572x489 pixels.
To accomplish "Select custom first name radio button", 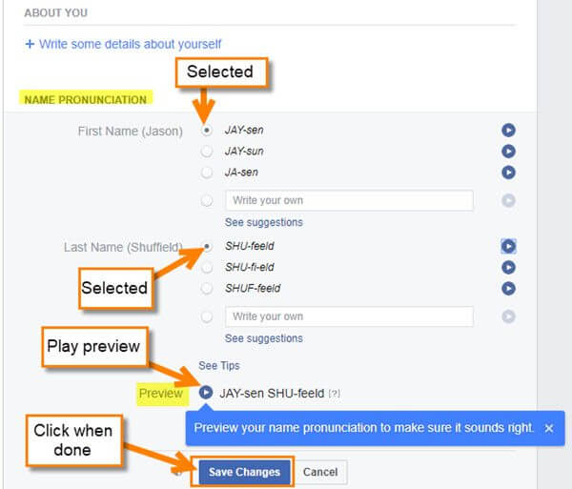I will [207, 200].
